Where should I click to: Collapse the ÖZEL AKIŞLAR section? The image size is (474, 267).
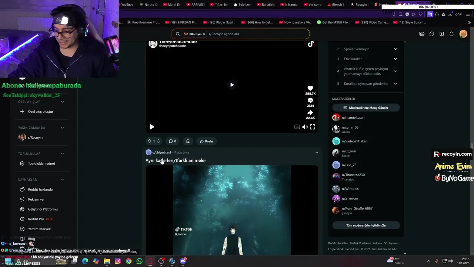point(62,102)
